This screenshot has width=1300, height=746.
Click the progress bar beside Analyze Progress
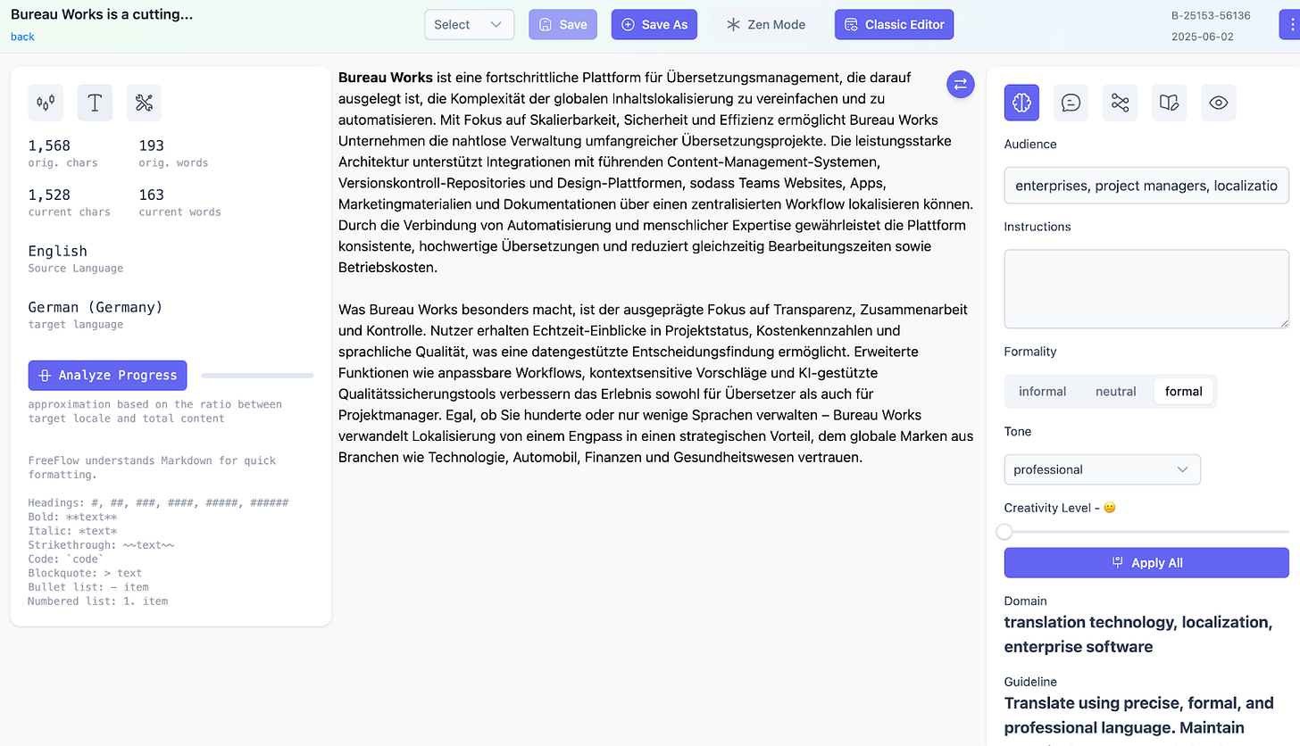click(x=257, y=376)
